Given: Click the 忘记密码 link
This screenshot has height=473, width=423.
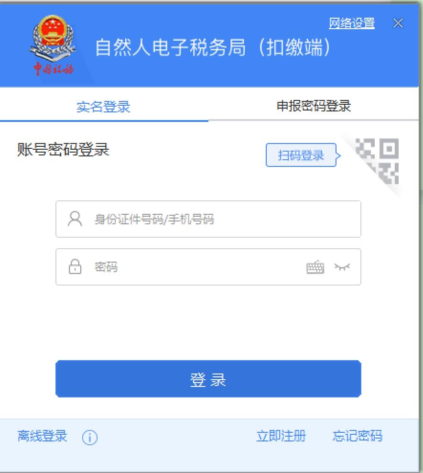Looking at the screenshot, I should point(358,436).
